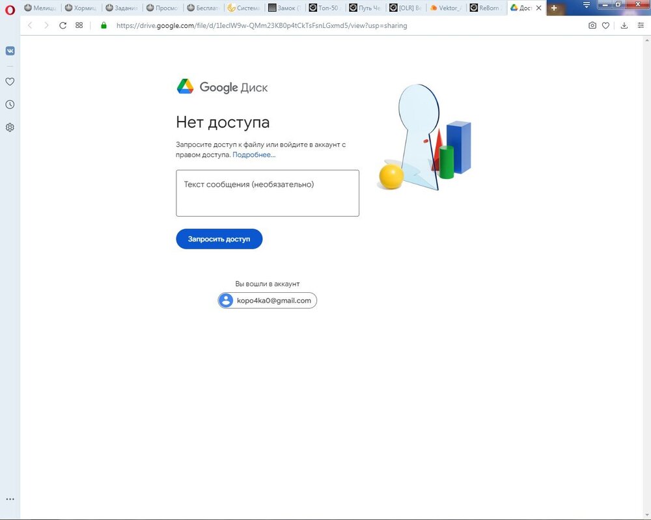
Task: Open the speed dial grid icon
Action: tap(79, 25)
